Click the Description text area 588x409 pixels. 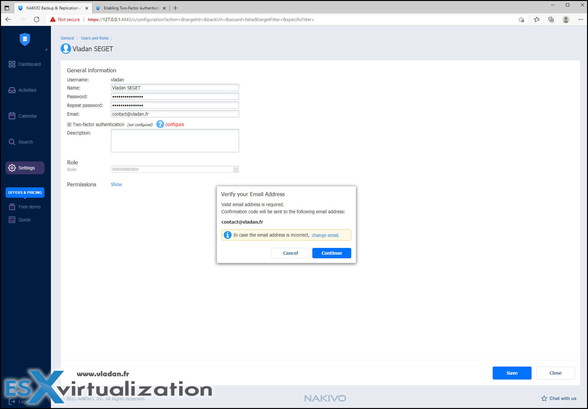(x=175, y=141)
